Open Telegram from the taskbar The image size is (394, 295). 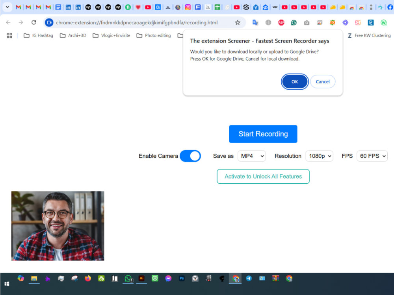pyautogui.click(x=249, y=278)
